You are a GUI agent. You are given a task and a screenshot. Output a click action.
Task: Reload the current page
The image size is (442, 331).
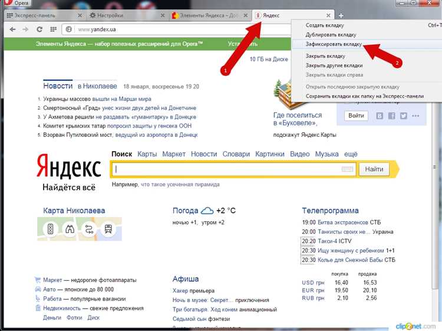[39, 29]
